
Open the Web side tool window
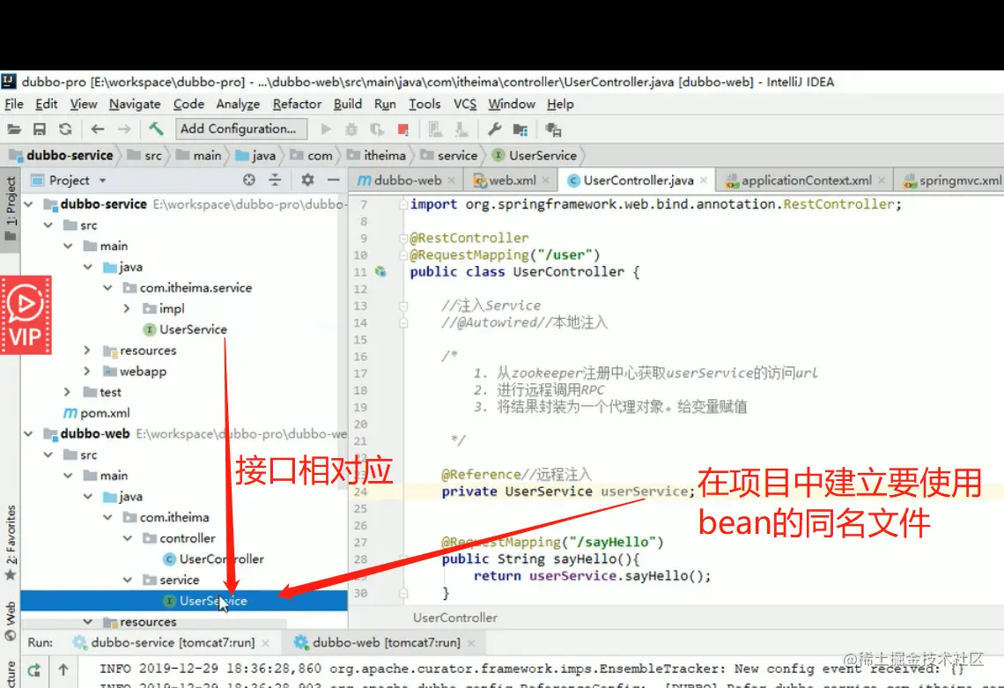(11, 620)
